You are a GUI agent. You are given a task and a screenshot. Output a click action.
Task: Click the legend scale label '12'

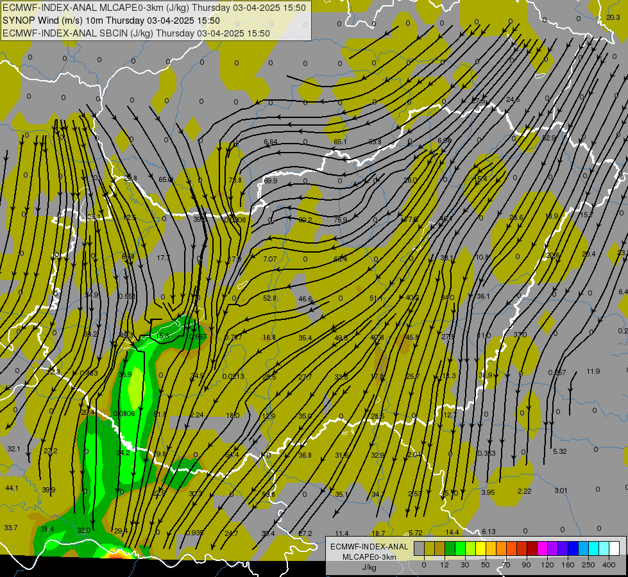444,565
